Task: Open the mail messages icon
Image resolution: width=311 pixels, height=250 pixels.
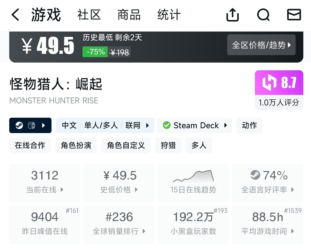Action: click(x=294, y=15)
